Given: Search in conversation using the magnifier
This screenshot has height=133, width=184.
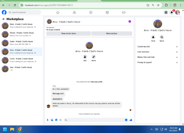Looking at the screenshot, I should (162, 37).
